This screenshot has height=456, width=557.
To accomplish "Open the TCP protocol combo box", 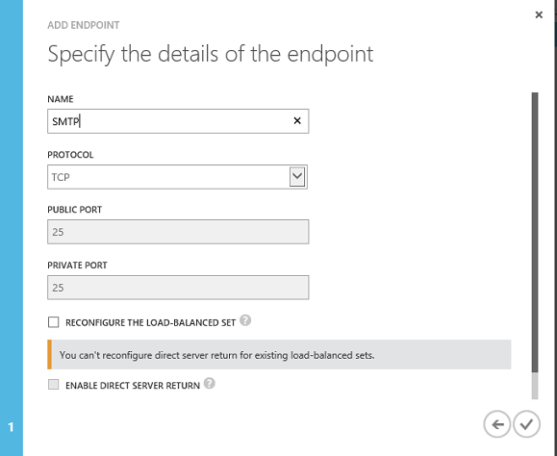I will point(177,177).
